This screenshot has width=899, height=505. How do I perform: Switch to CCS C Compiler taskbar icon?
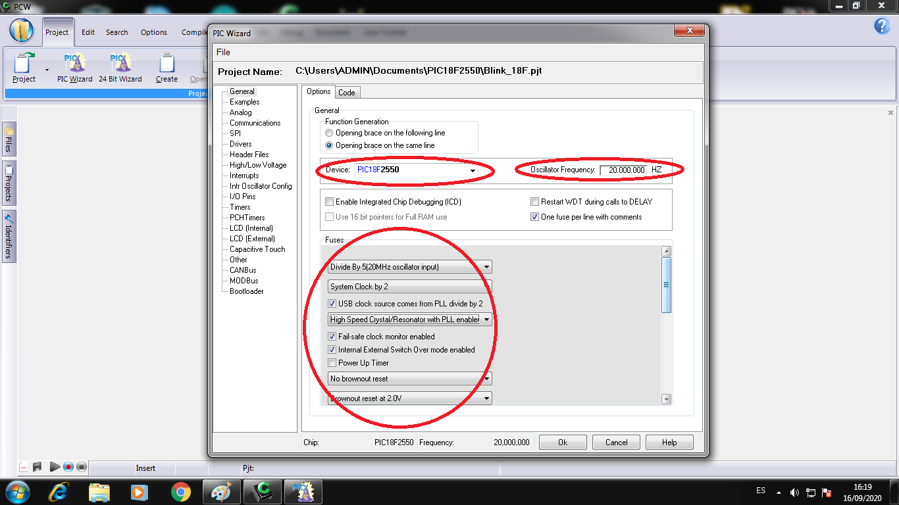pyautogui.click(x=263, y=491)
